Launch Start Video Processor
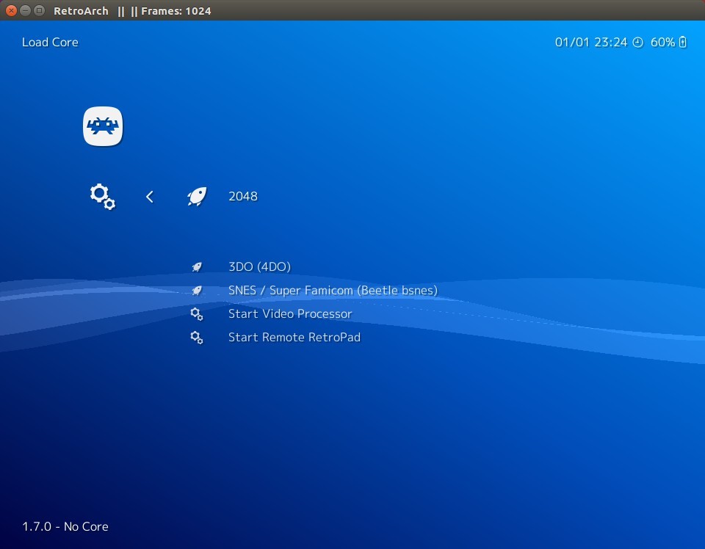 pos(289,313)
